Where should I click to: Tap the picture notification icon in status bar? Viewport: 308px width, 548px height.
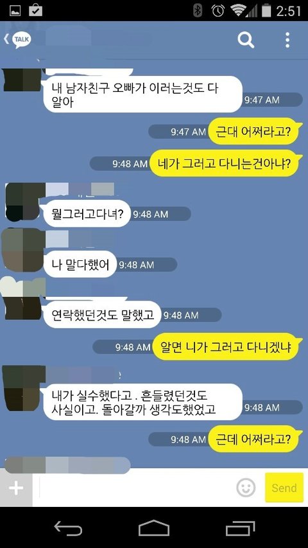[x=15, y=10]
